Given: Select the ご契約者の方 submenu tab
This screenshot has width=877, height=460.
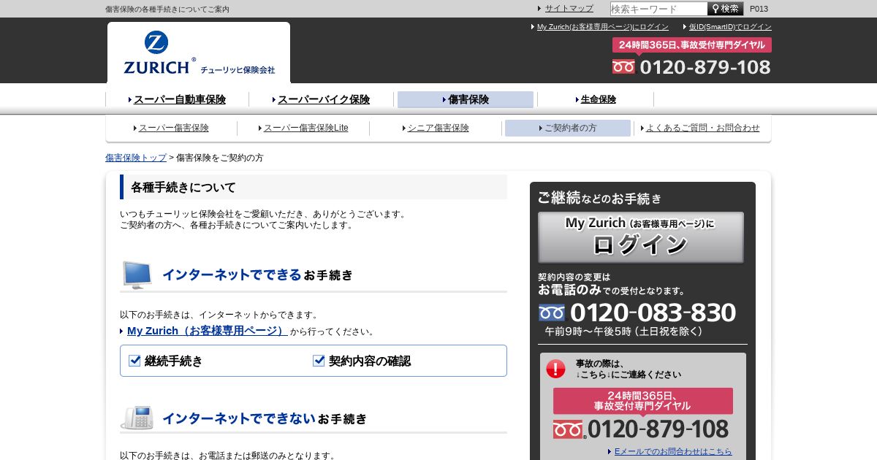Looking at the screenshot, I should [568, 128].
